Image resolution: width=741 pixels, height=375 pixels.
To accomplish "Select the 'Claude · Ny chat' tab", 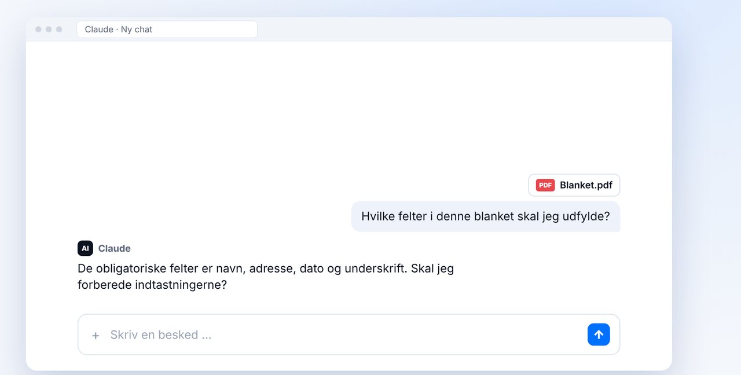I will coord(167,30).
